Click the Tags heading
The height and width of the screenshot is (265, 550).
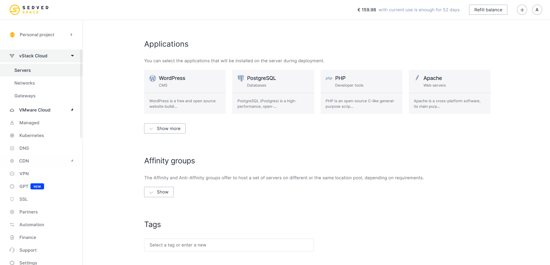point(153,224)
